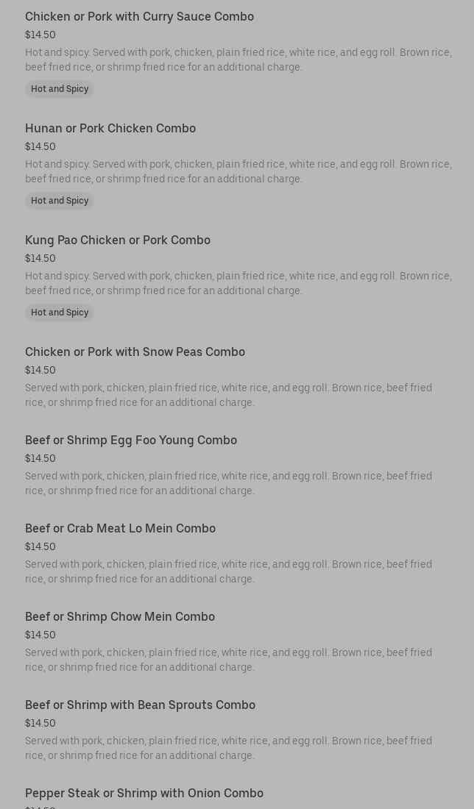Click the Kung Pao Combo price
Image resolution: width=474 pixels, height=809 pixels.
point(40,258)
